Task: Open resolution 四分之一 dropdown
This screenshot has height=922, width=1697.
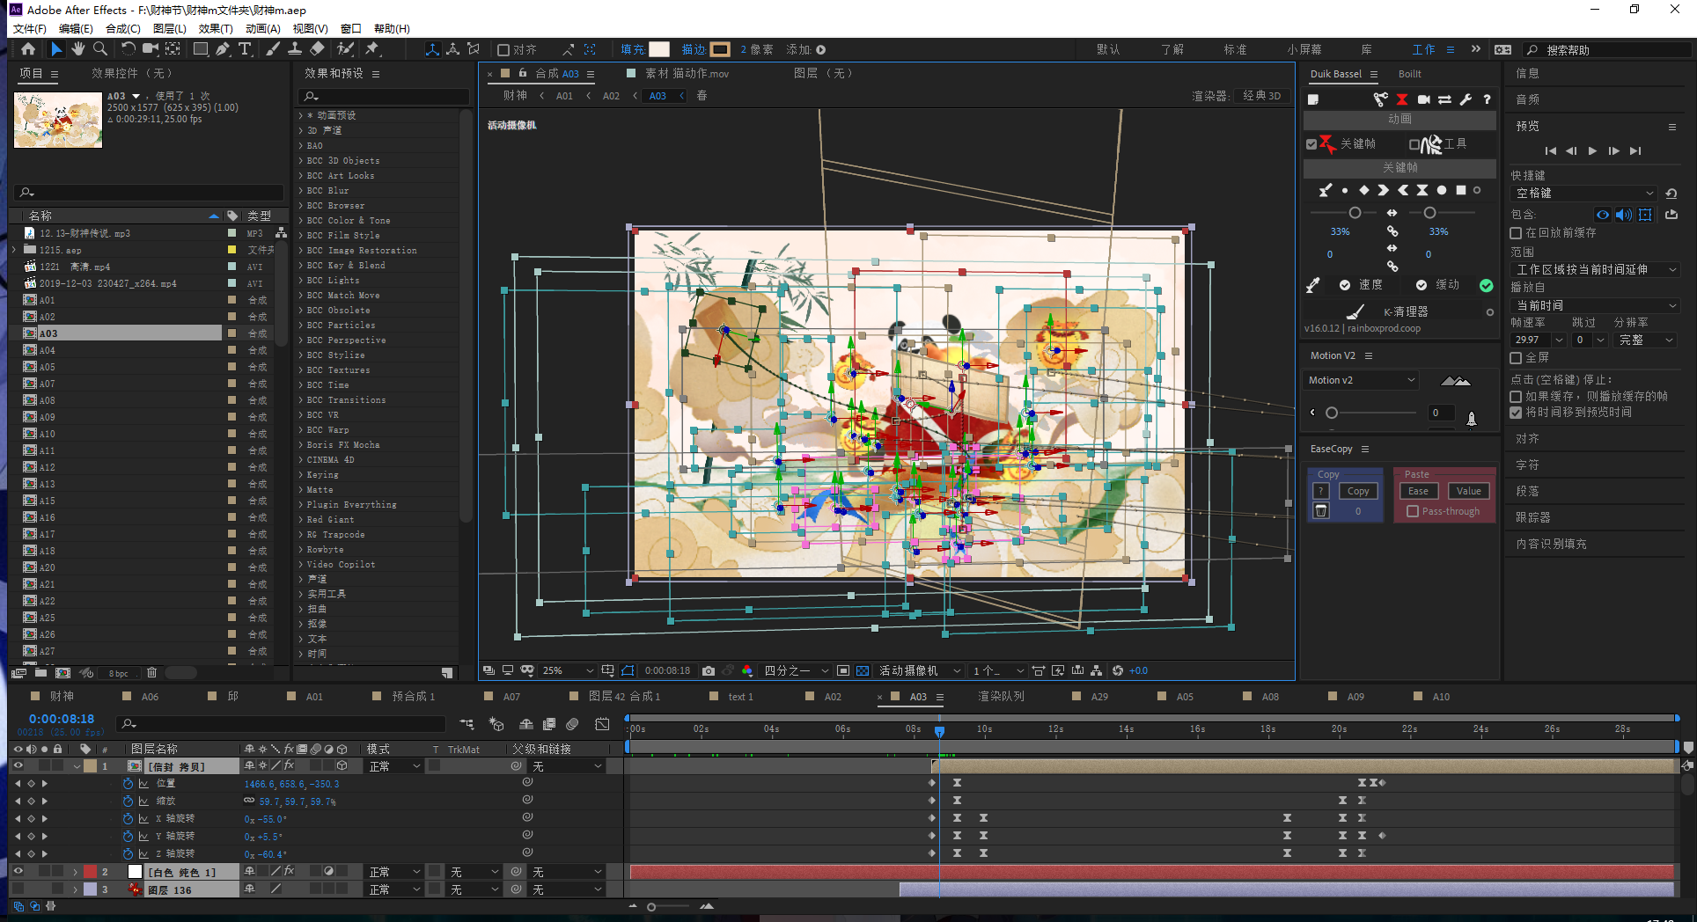Action: 796,670
